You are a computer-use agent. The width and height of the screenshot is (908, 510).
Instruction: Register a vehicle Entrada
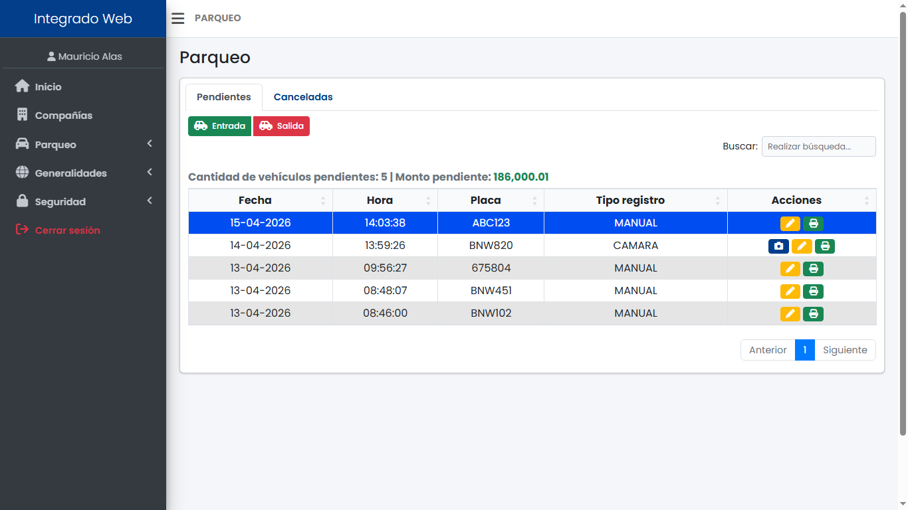[219, 126]
